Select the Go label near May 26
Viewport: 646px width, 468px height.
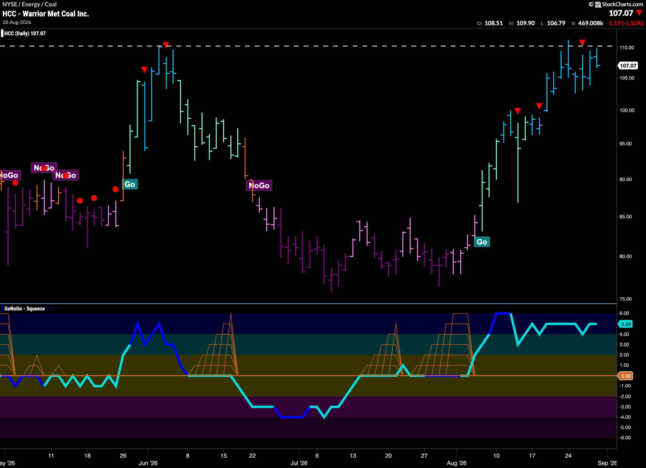coord(130,184)
